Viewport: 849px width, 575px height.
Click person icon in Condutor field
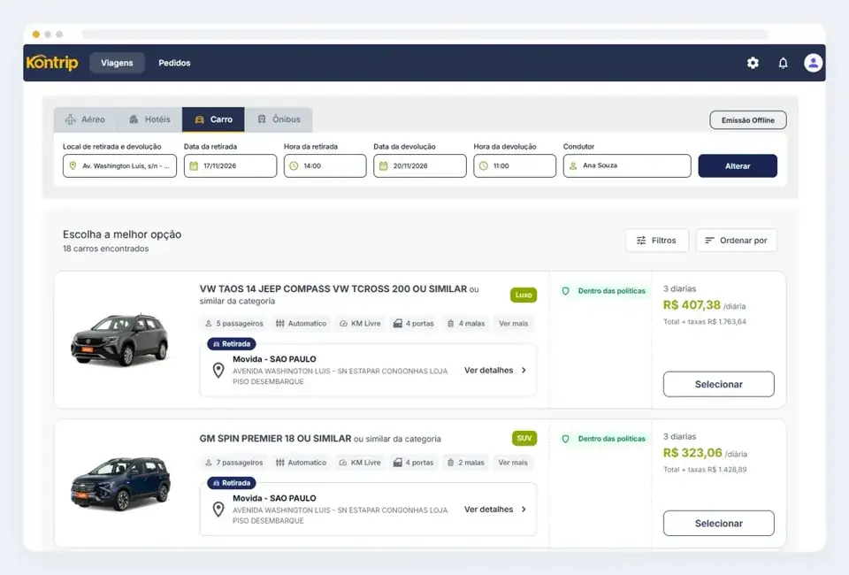pyautogui.click(x=573, y=165)
